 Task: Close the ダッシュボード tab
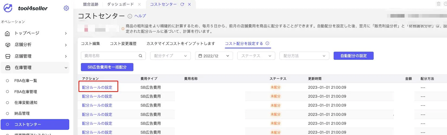point(139,4)
